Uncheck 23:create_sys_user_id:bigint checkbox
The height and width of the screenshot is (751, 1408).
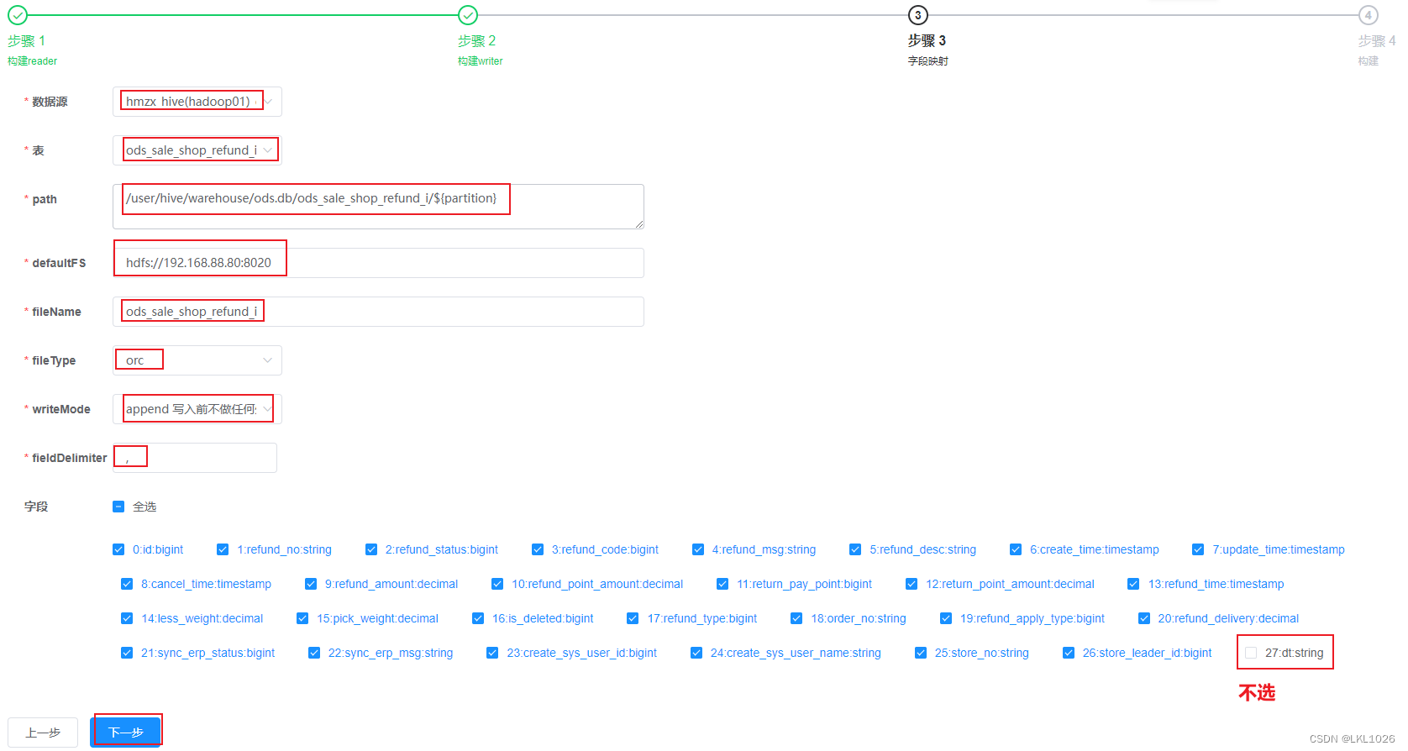point(492,653)
